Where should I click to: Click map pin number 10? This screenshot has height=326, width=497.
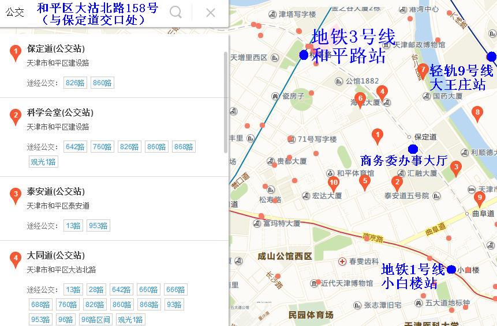(334, 184)
